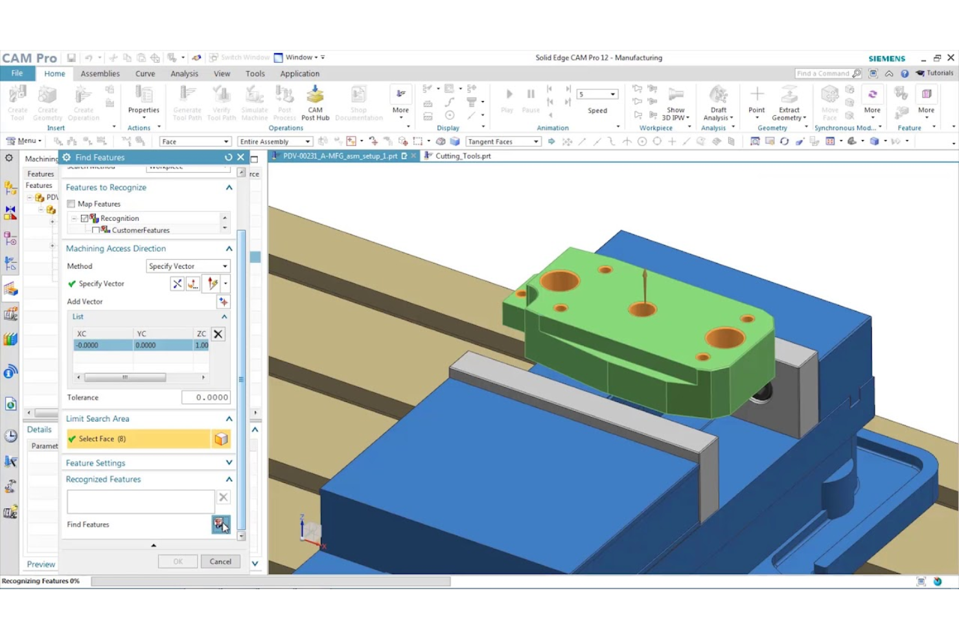Open the View ribbon tab
The height and width of the screenshot is (639, 959).
click(222, 74)
